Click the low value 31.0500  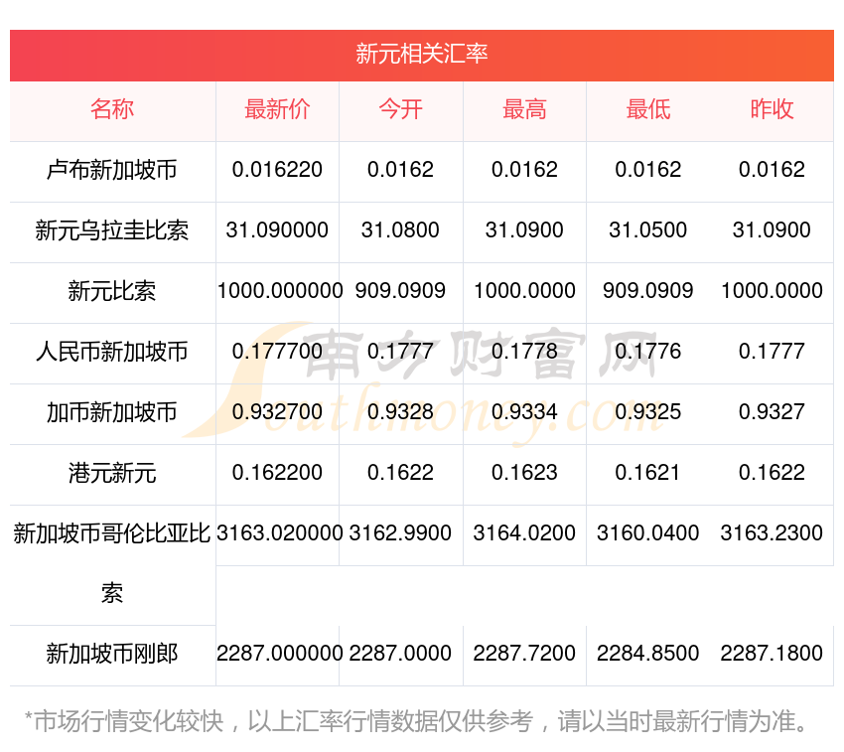coord(648,230)
